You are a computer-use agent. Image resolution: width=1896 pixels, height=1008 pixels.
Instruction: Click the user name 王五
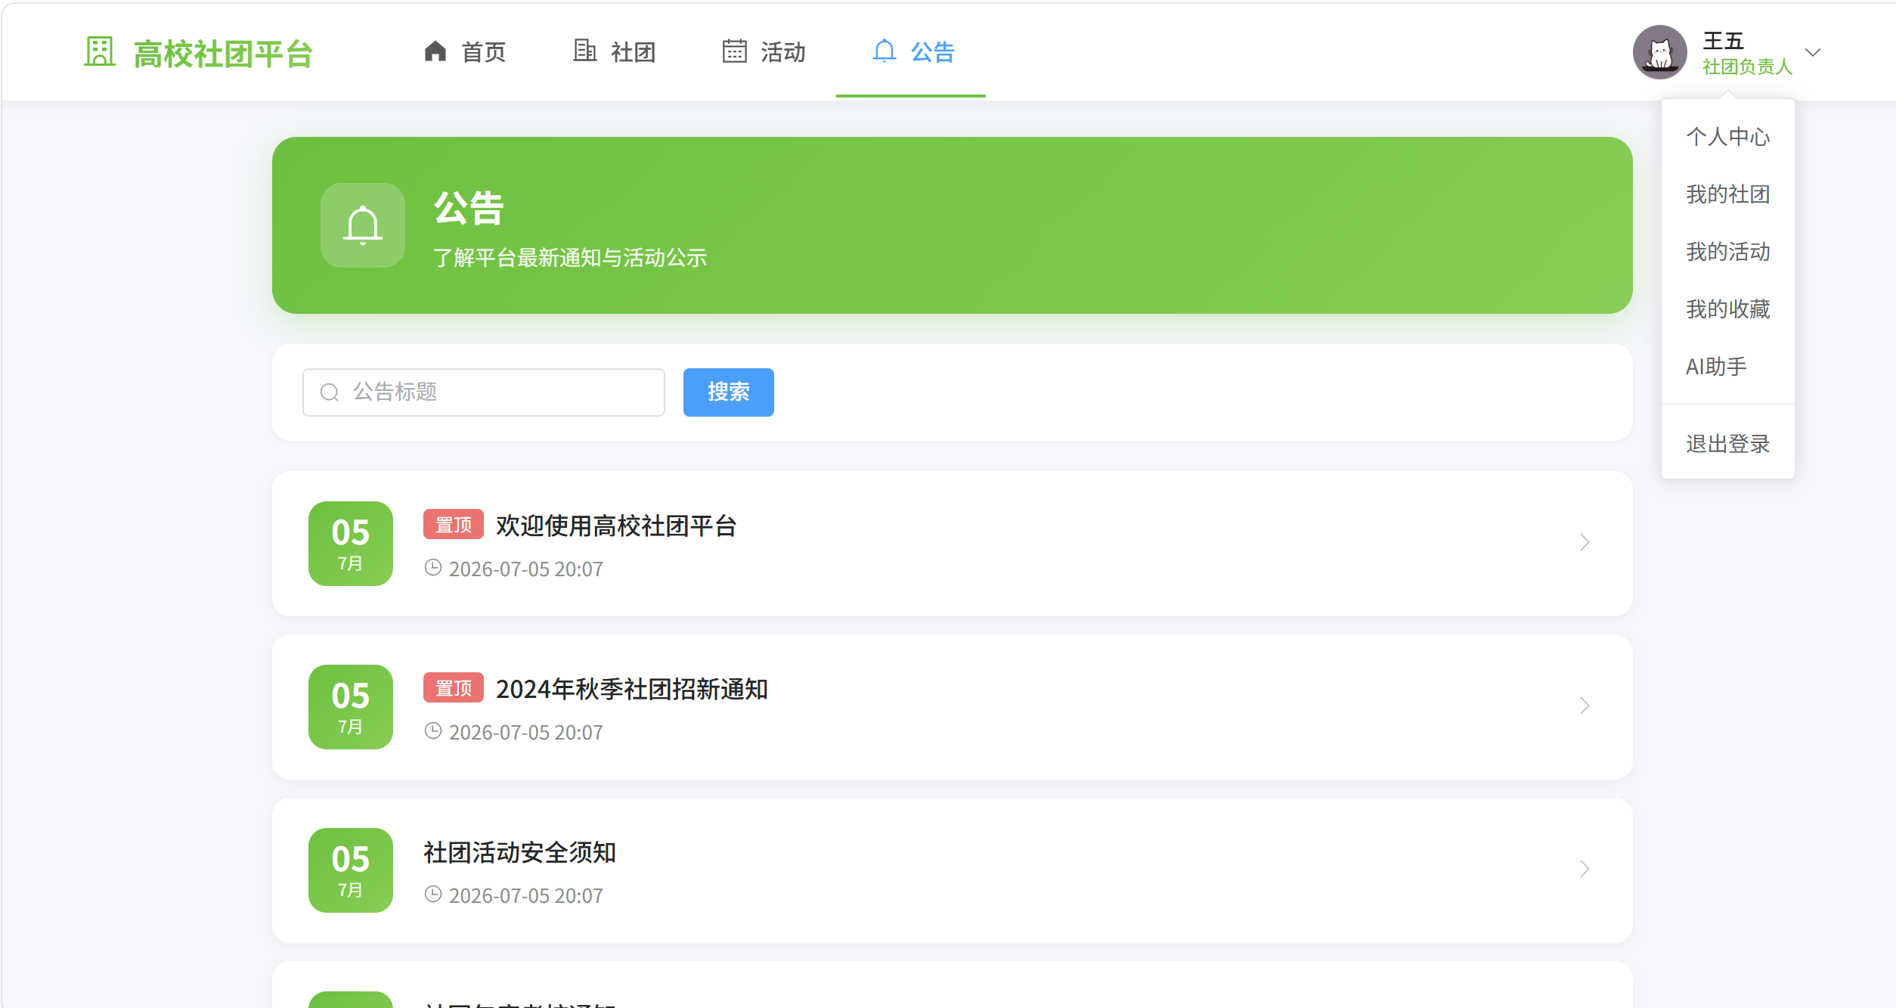pyautogui.click(x=1723, y=40)
